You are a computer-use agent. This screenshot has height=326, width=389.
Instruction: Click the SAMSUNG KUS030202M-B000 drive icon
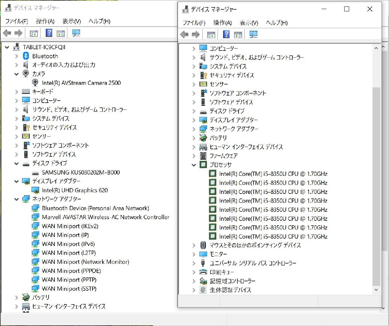pyautogui.click(x=36, y=173)
